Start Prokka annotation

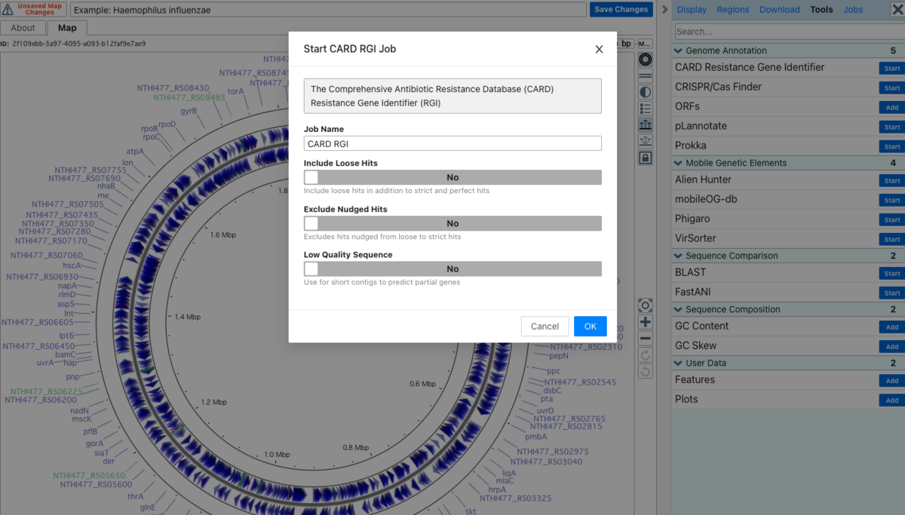[x=892, y=146]
